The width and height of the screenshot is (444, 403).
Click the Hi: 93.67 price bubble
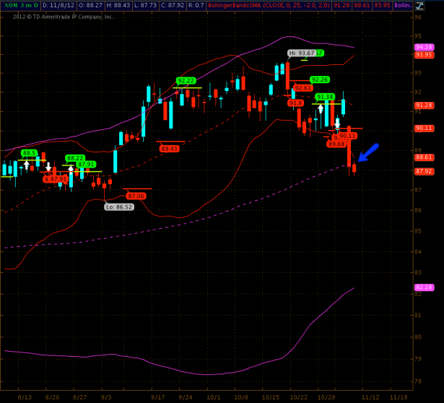301,53
